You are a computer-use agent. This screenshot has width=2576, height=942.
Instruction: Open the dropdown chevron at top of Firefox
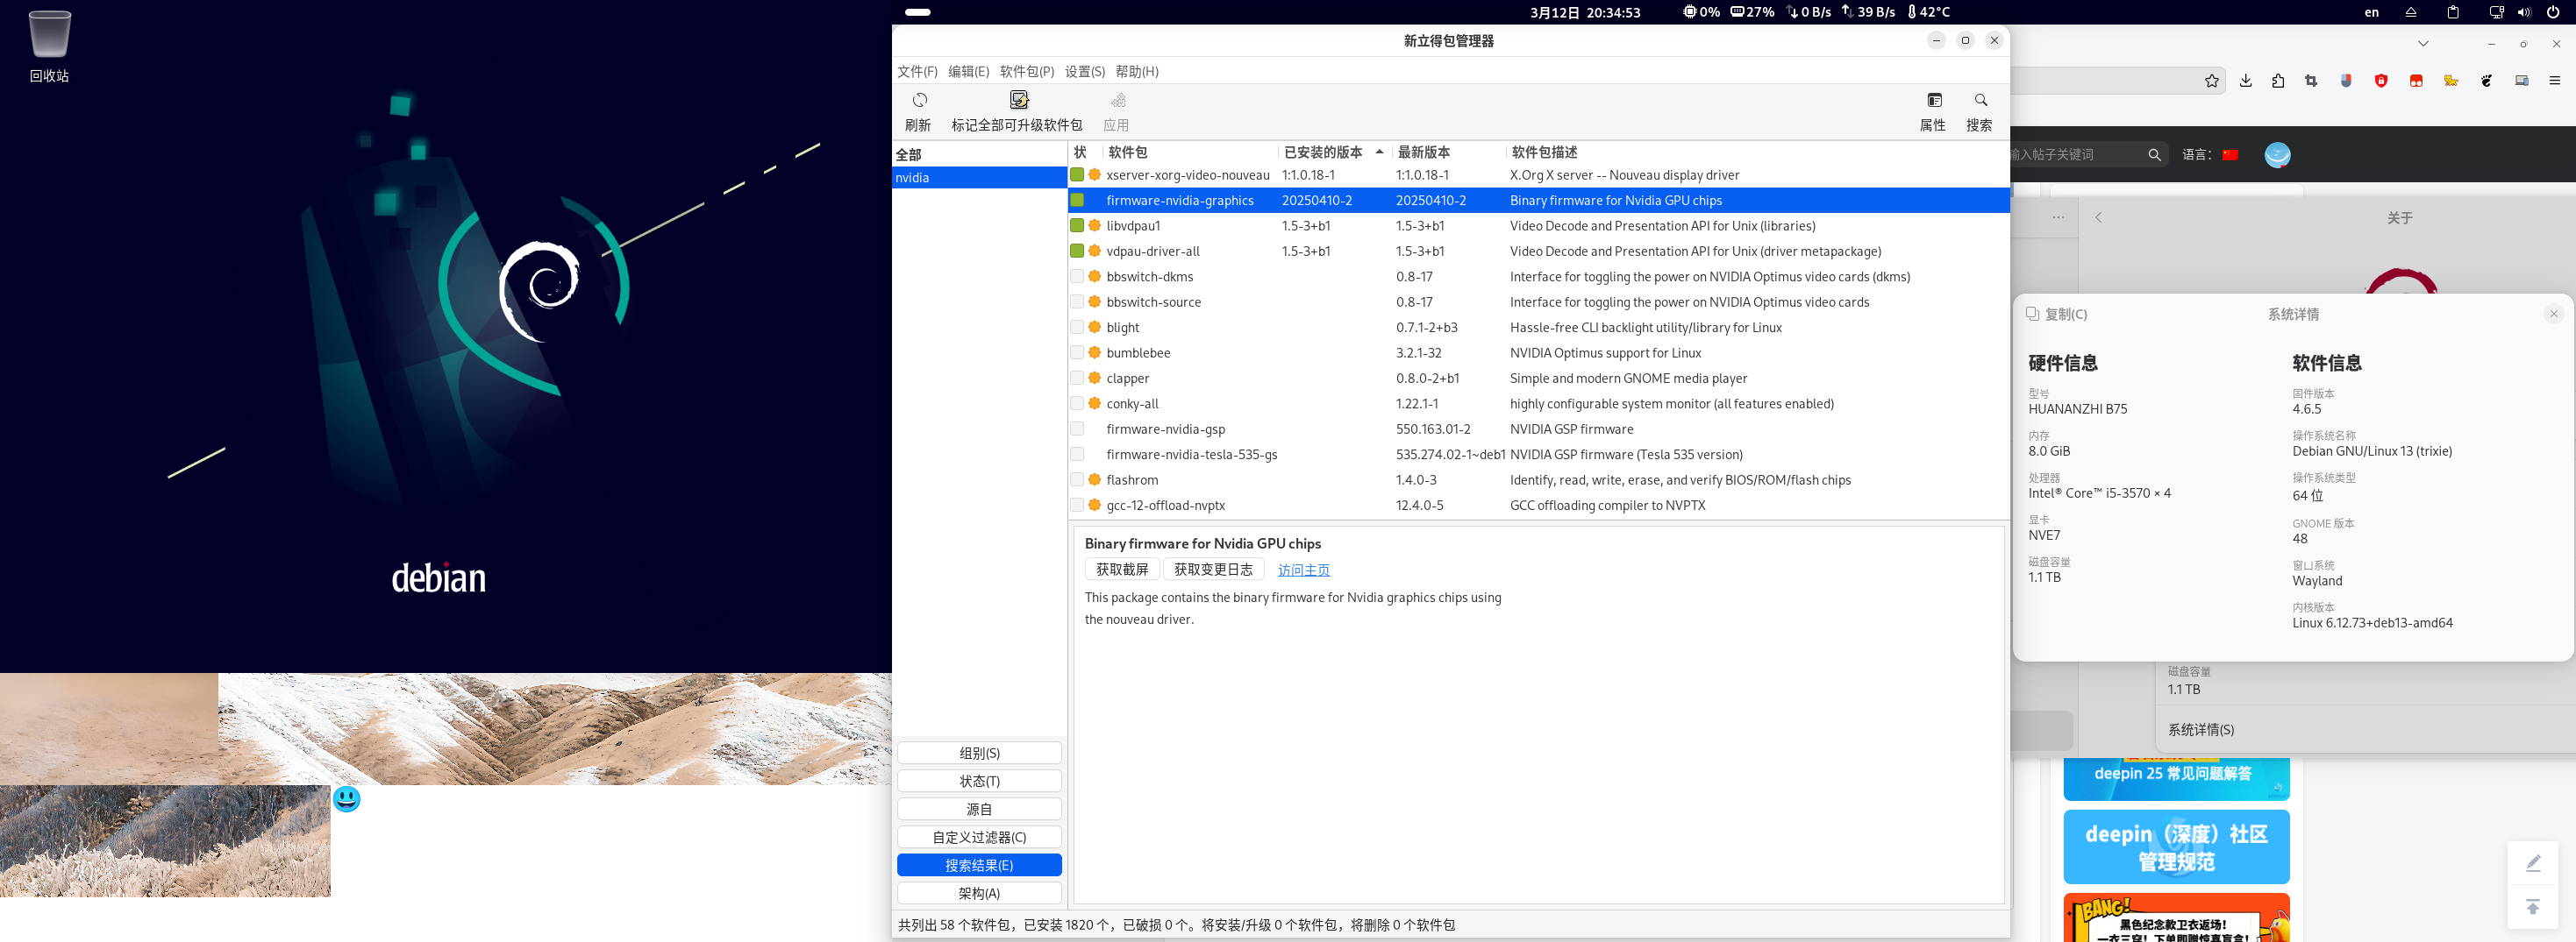(x=2423, y=44)
